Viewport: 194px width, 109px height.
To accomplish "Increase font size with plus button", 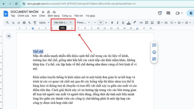I will [x=106, y=23].
